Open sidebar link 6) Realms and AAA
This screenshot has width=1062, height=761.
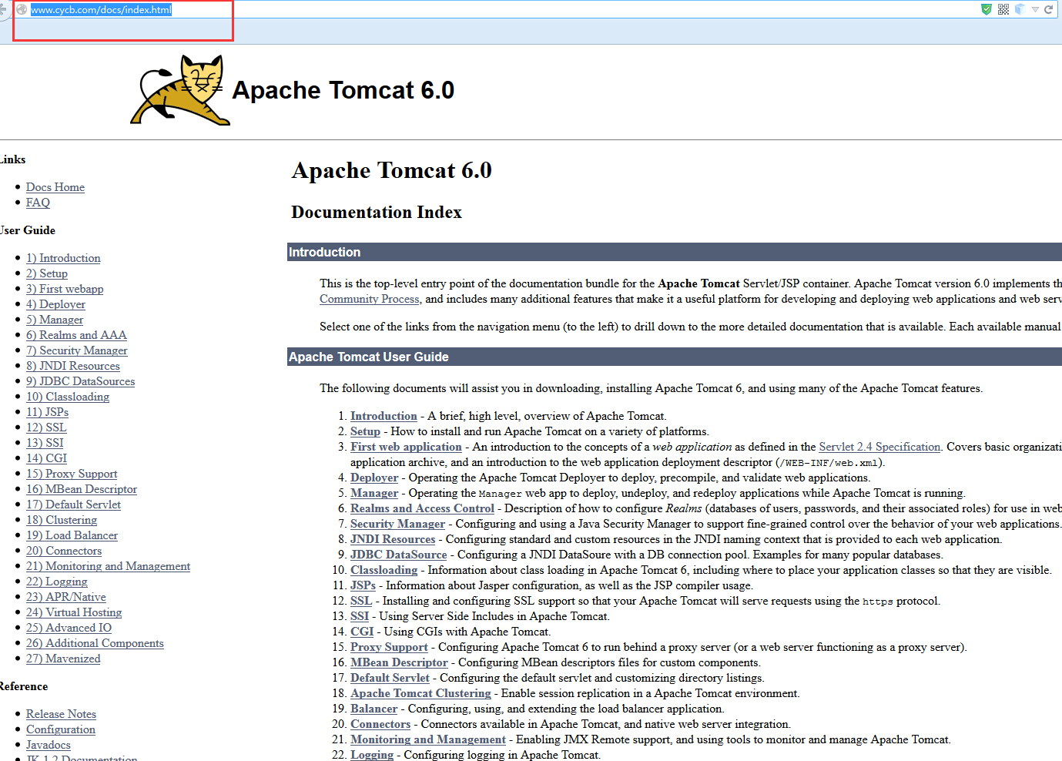[76, 335]
